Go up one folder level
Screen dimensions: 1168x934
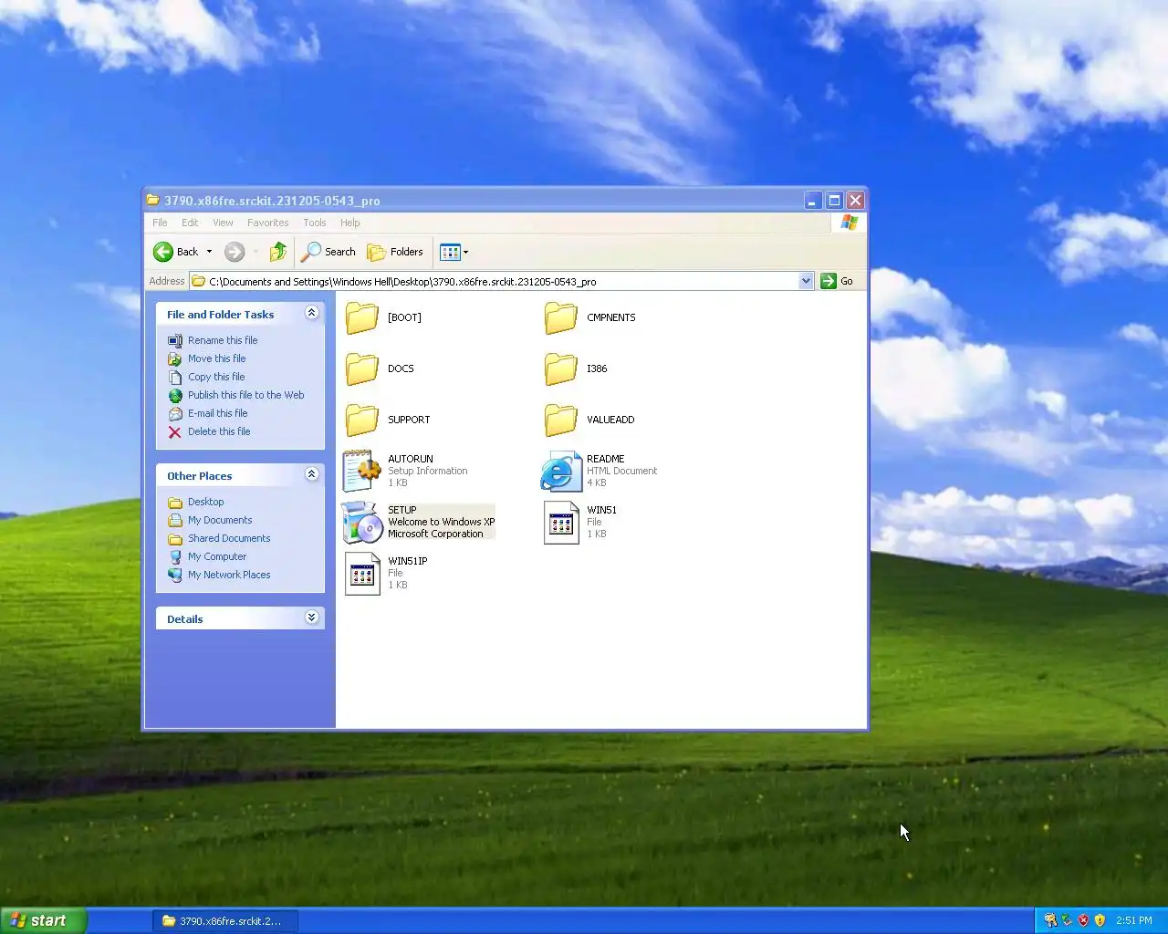click(278, 252)
